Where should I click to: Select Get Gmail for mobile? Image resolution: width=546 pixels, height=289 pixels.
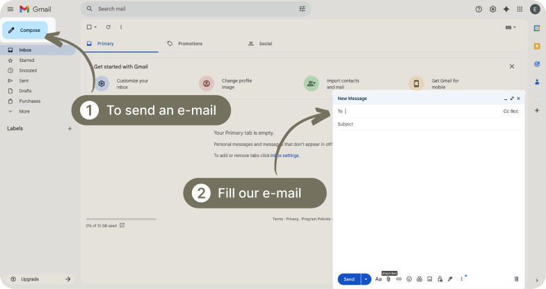pyautogui.click(x=434, y=84)
